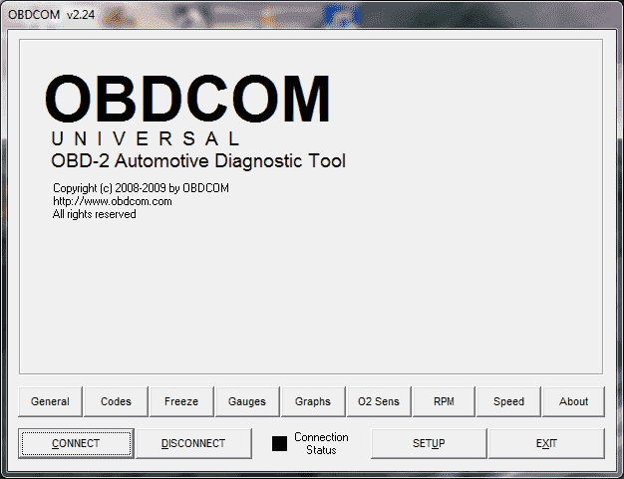Click the OBD-2 Automotive Diagnostic Tool heading

tap(198, 161)
